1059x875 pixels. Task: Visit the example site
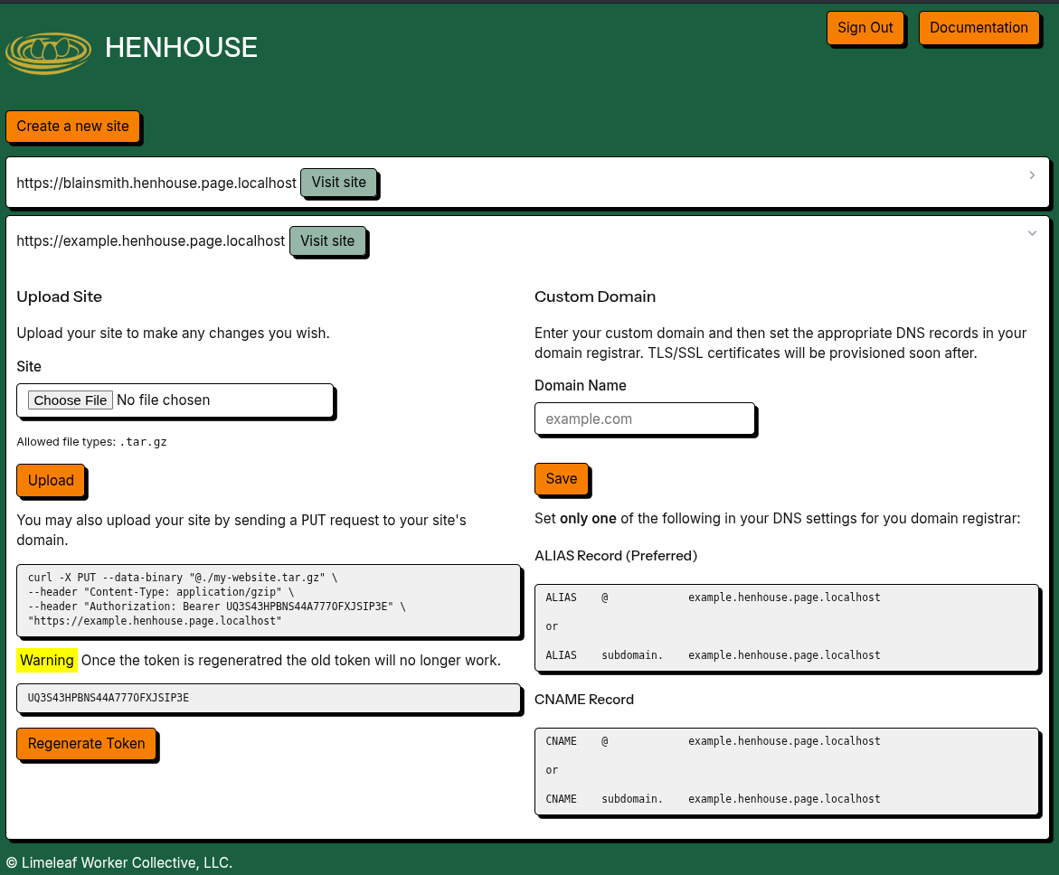tap(327, 241)
